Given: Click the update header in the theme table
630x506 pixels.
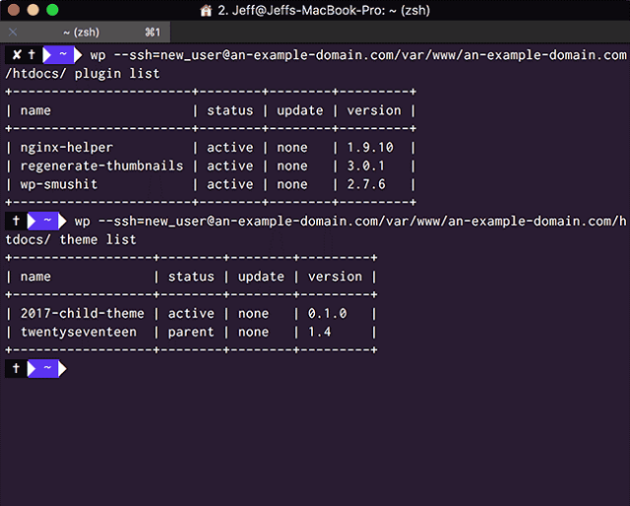Looking at the screenshot, I should (x=261, y=277).
